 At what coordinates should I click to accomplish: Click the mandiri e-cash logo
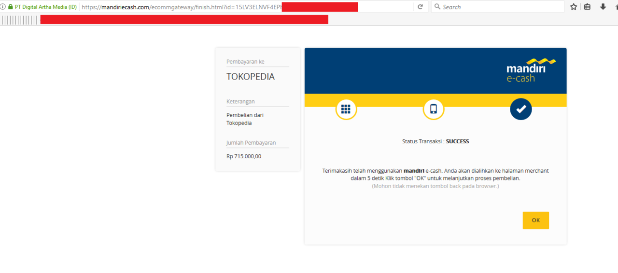coord(531,70)
